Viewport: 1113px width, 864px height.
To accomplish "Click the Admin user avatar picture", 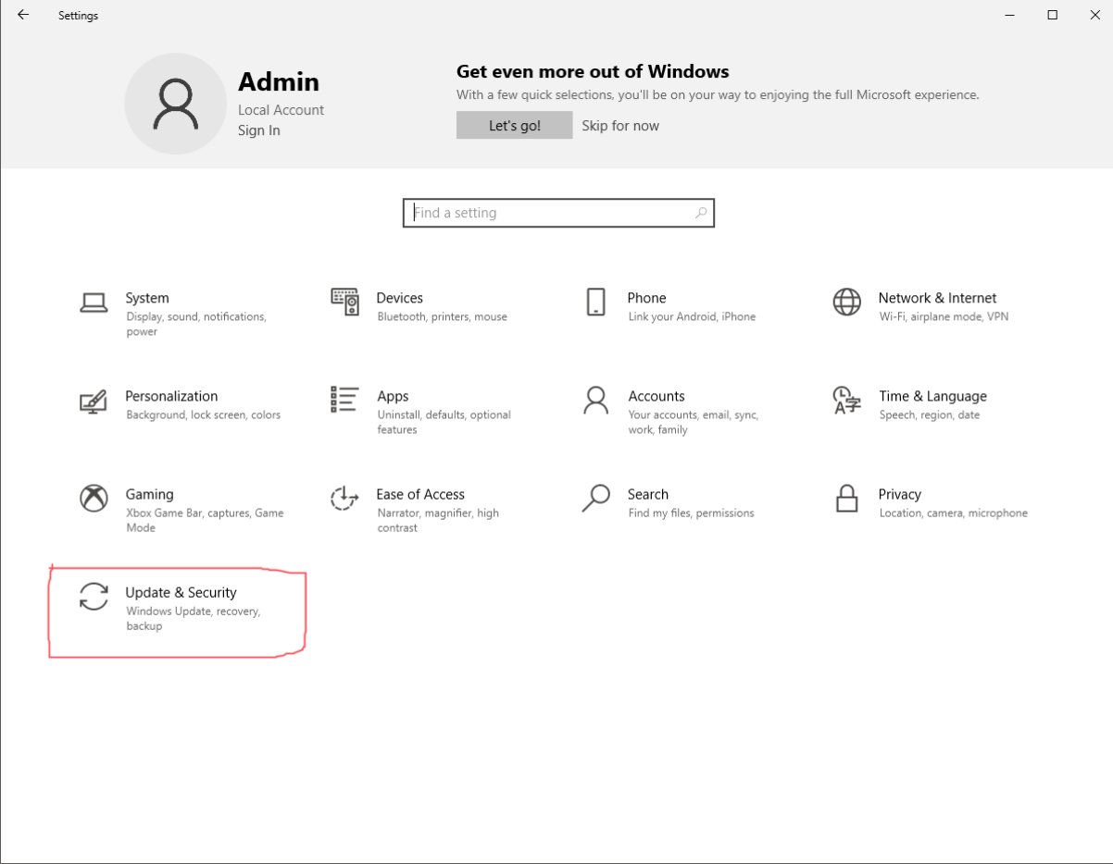I will (175, 103).
